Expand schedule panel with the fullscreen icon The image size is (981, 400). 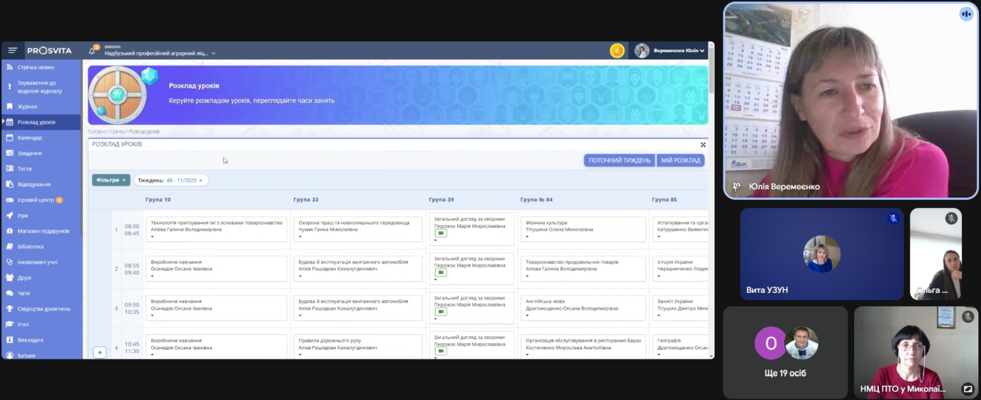click(x=703, y=145)
